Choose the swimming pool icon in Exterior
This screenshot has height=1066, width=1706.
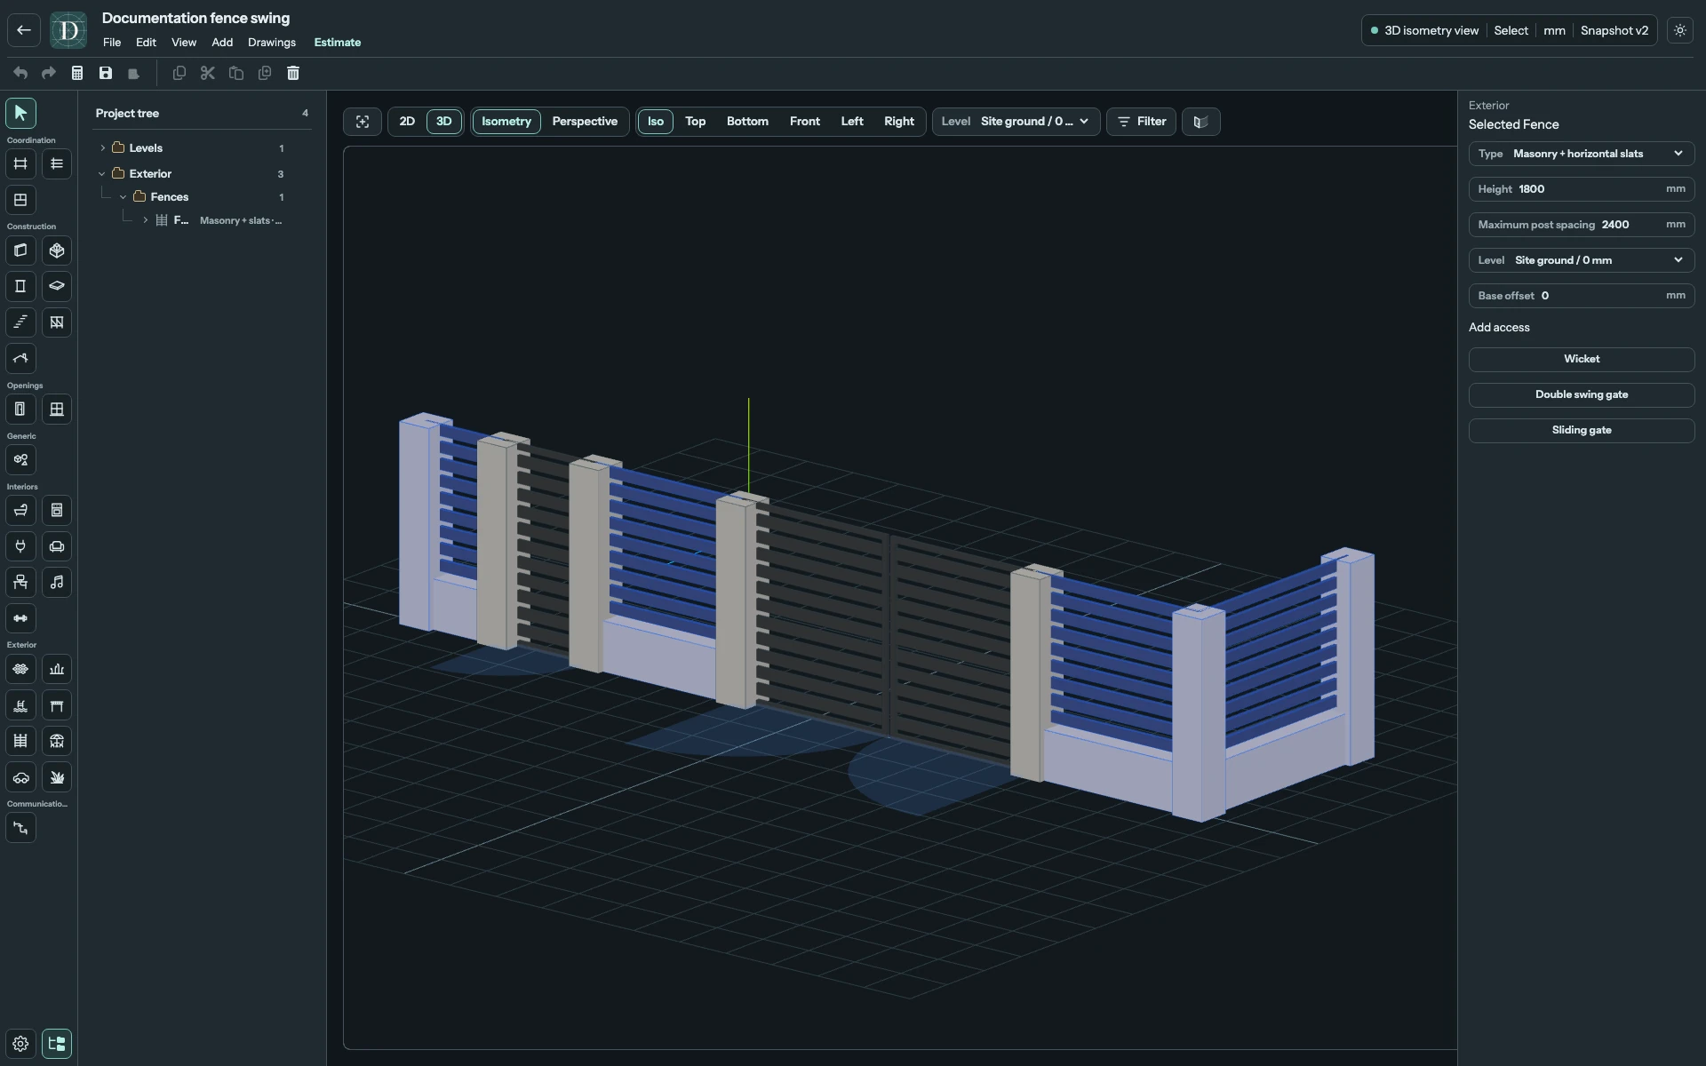(20, 705)
